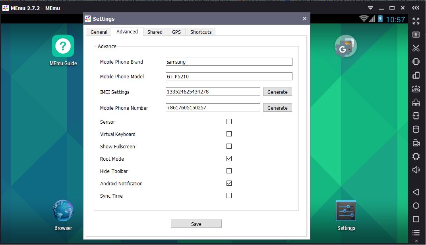This screenshot has width=426, height=245.
Task: Click the IMEI Settings text field
Action: click(x=213, y=91)
